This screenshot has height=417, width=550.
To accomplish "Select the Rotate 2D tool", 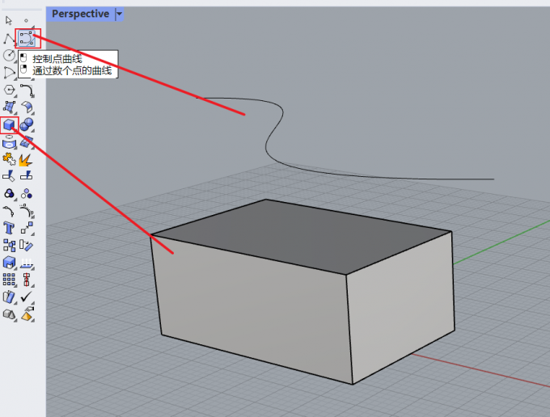I will [x=27, y=246].
